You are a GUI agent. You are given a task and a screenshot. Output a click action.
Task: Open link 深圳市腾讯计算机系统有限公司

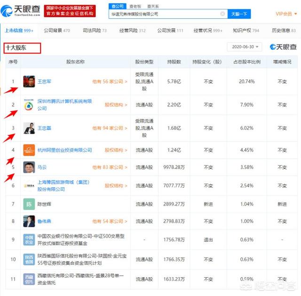65,104
